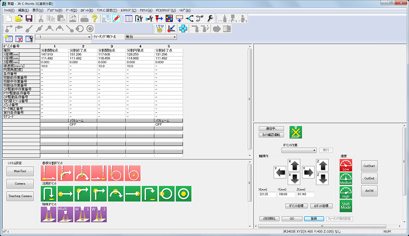The height and width of the screenshot is (236, 409).
Task: Add pink cut circle with center dot icon
Action: coord(133,173)
